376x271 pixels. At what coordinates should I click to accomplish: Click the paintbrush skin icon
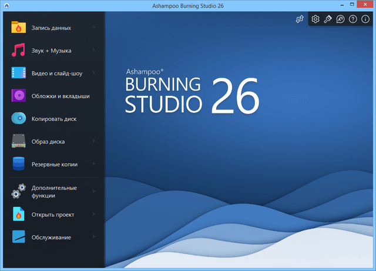point(328,19)
